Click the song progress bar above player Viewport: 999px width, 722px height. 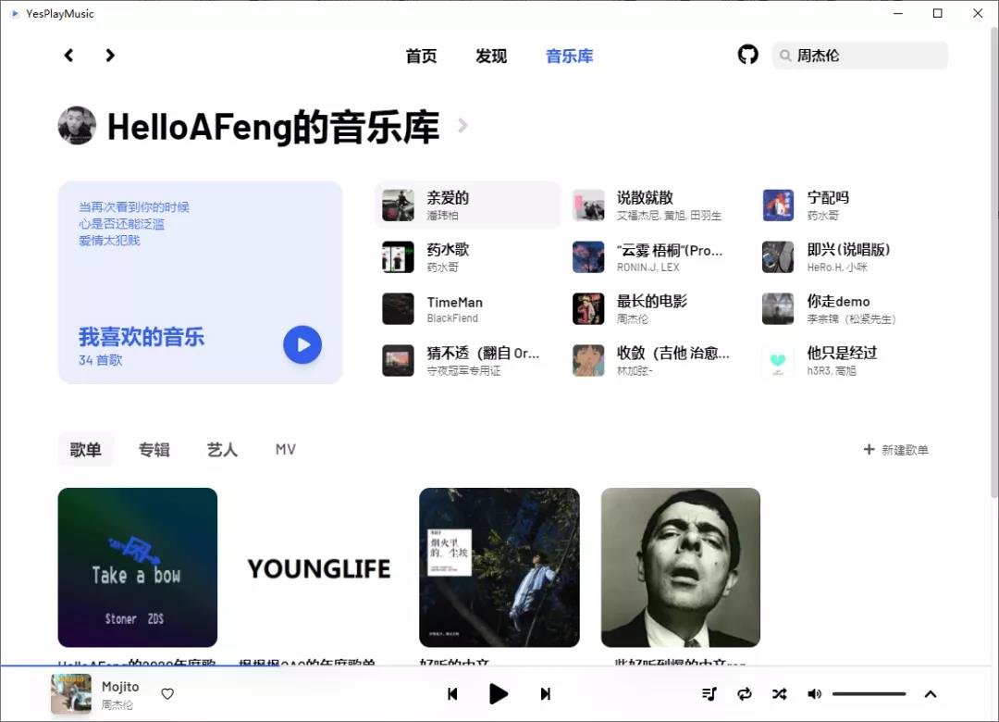coord(496,666)
